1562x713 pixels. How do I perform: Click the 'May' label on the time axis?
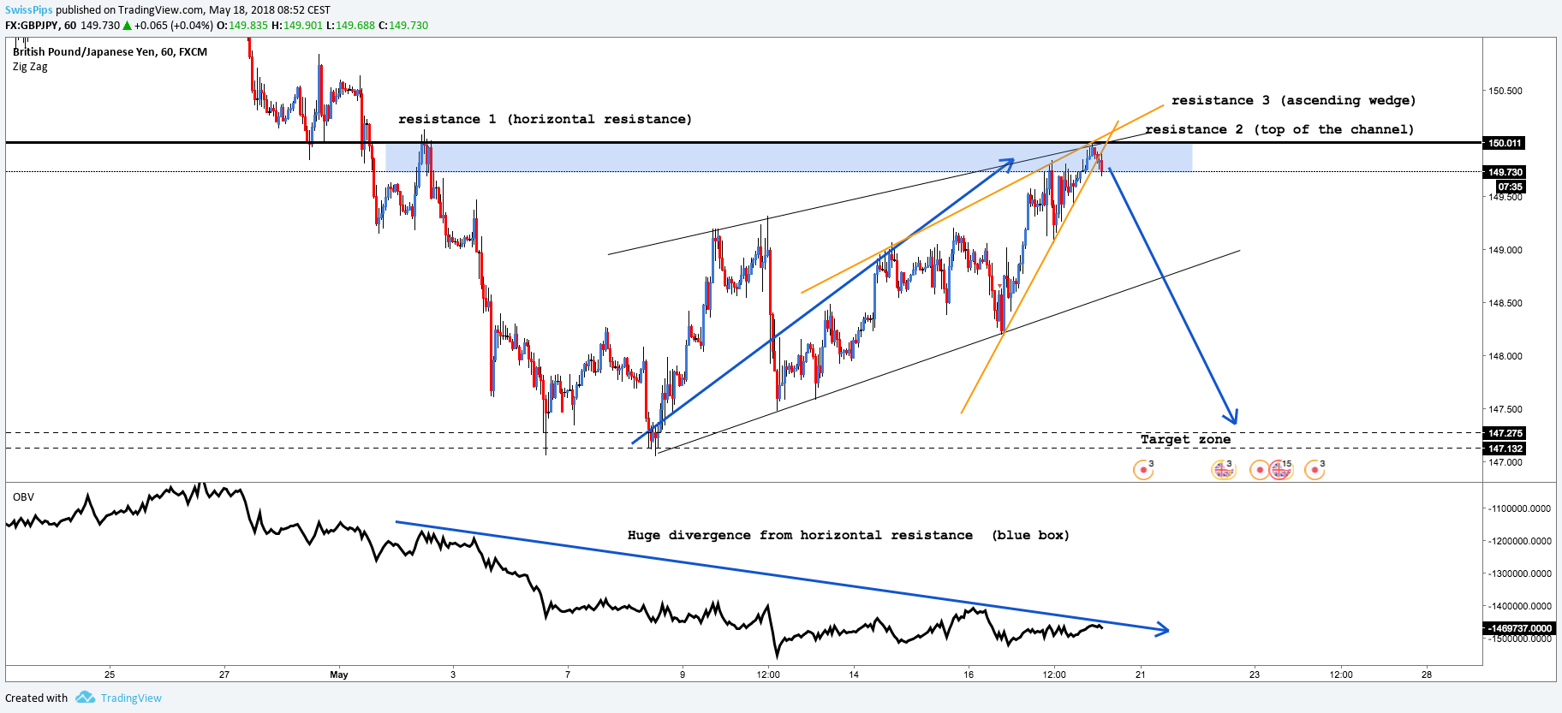[339, 674]
